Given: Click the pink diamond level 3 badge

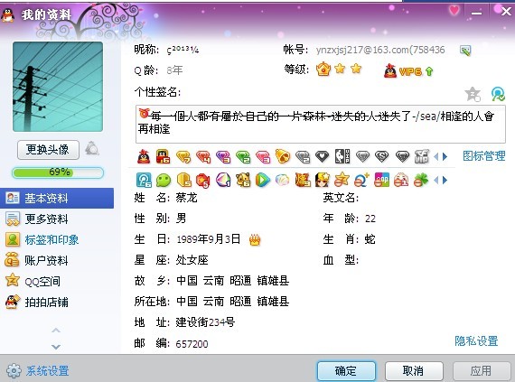Looking at the screenshot, I should (x=263, y=157).
